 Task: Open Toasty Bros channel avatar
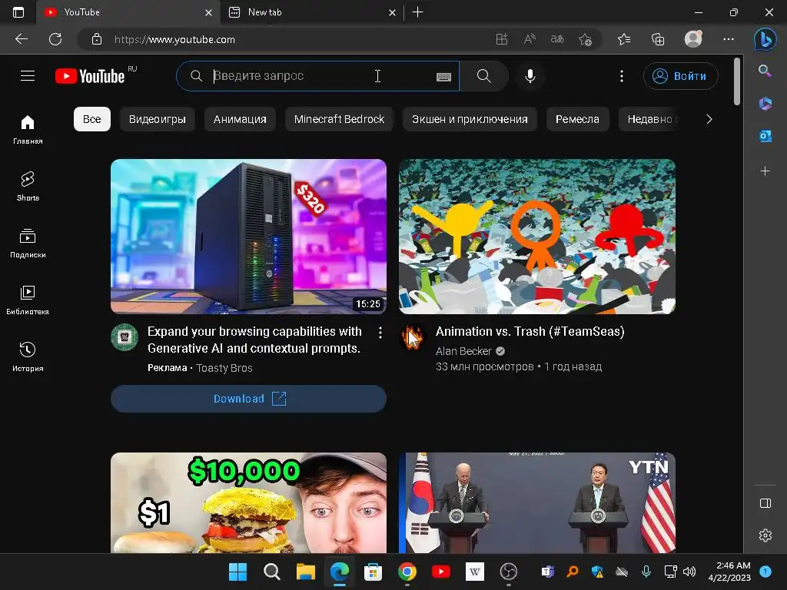pyautogui.click(x=125, y=337)
